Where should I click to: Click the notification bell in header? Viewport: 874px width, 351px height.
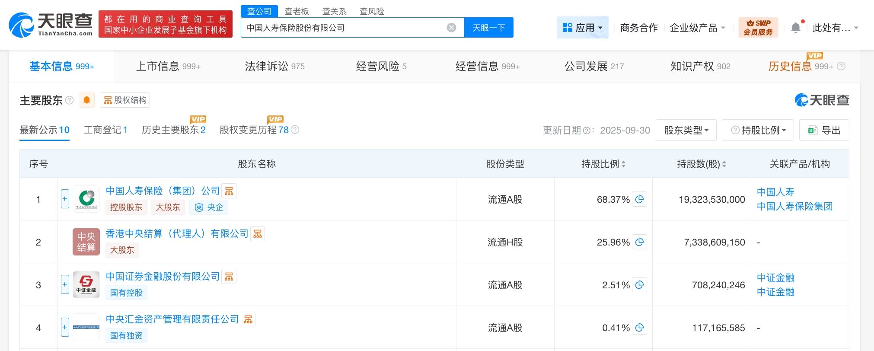point(795,28)
